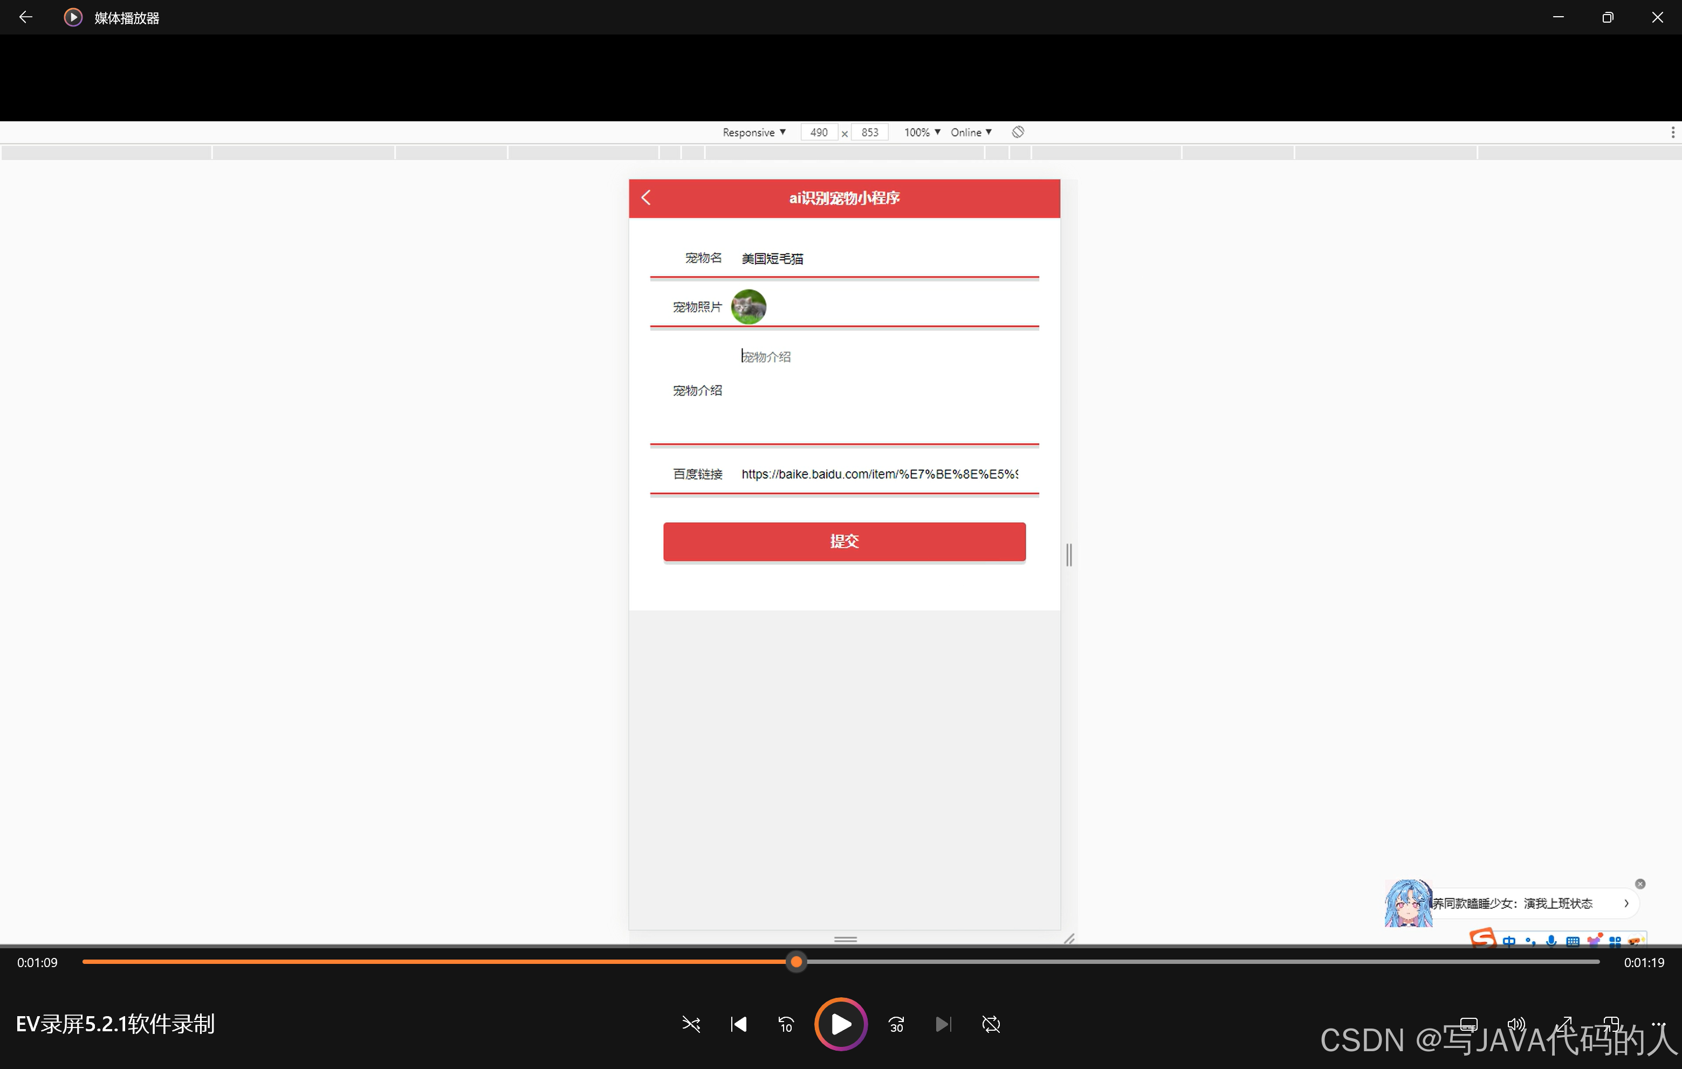Toggle shuffle mode in the player controls
Image resolution: width=1682 pixels, height=1069 pixels.
(x=691, y=1024)
